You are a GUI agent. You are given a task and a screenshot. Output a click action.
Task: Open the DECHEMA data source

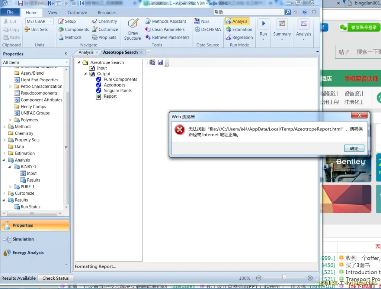pyautogui.click(x=208, y=29)
